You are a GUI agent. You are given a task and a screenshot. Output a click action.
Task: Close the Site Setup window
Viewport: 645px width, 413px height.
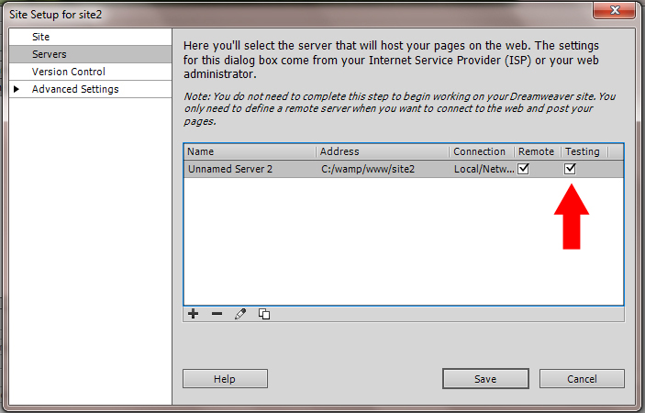(x=615, y=10)
